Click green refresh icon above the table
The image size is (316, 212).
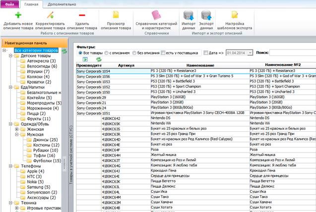(x=99, y=59)
